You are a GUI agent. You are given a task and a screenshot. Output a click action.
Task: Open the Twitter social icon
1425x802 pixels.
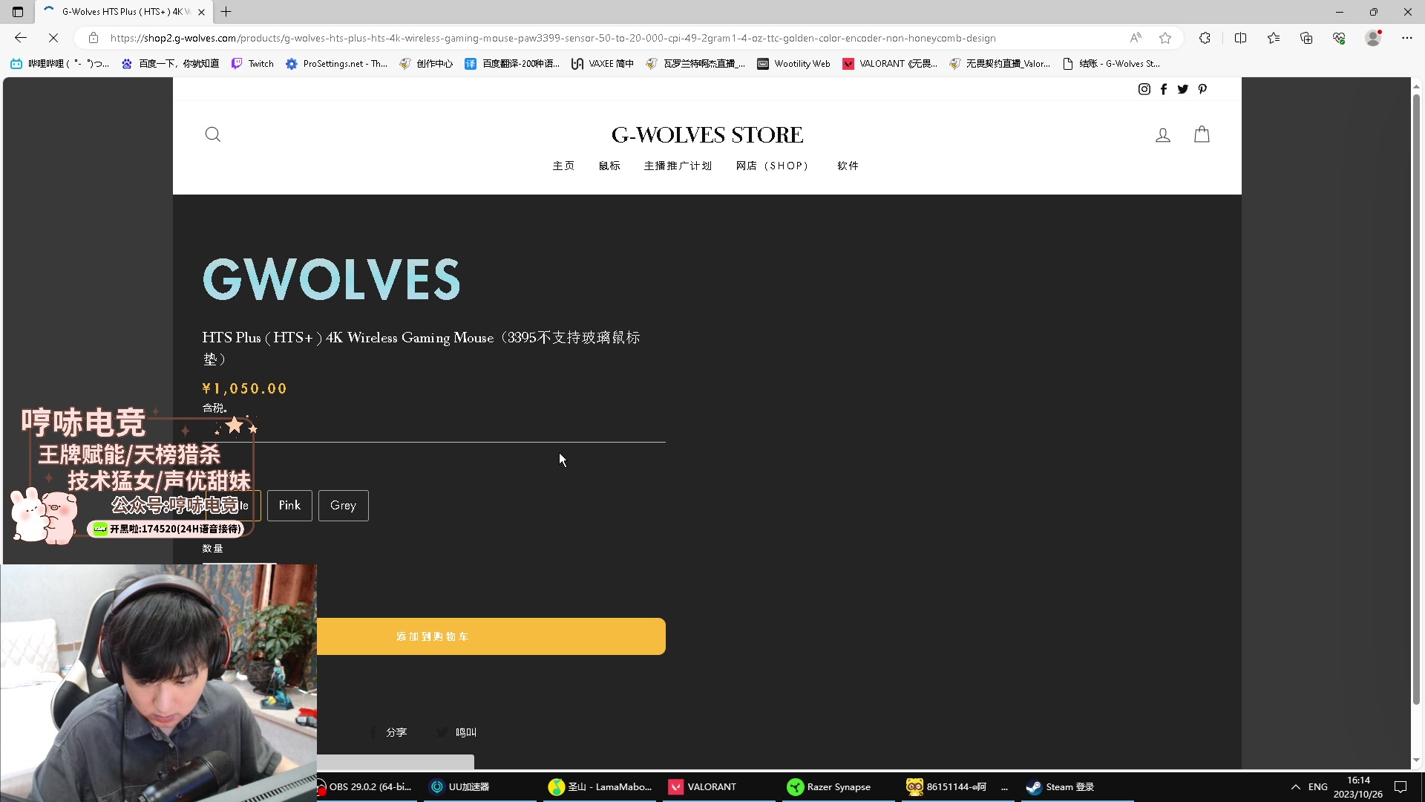click(x=1183, y=89)
